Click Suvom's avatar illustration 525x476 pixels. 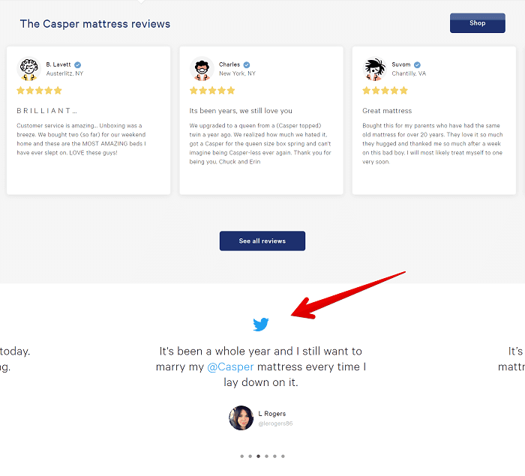pyautogui.click(x=374, y=69)
